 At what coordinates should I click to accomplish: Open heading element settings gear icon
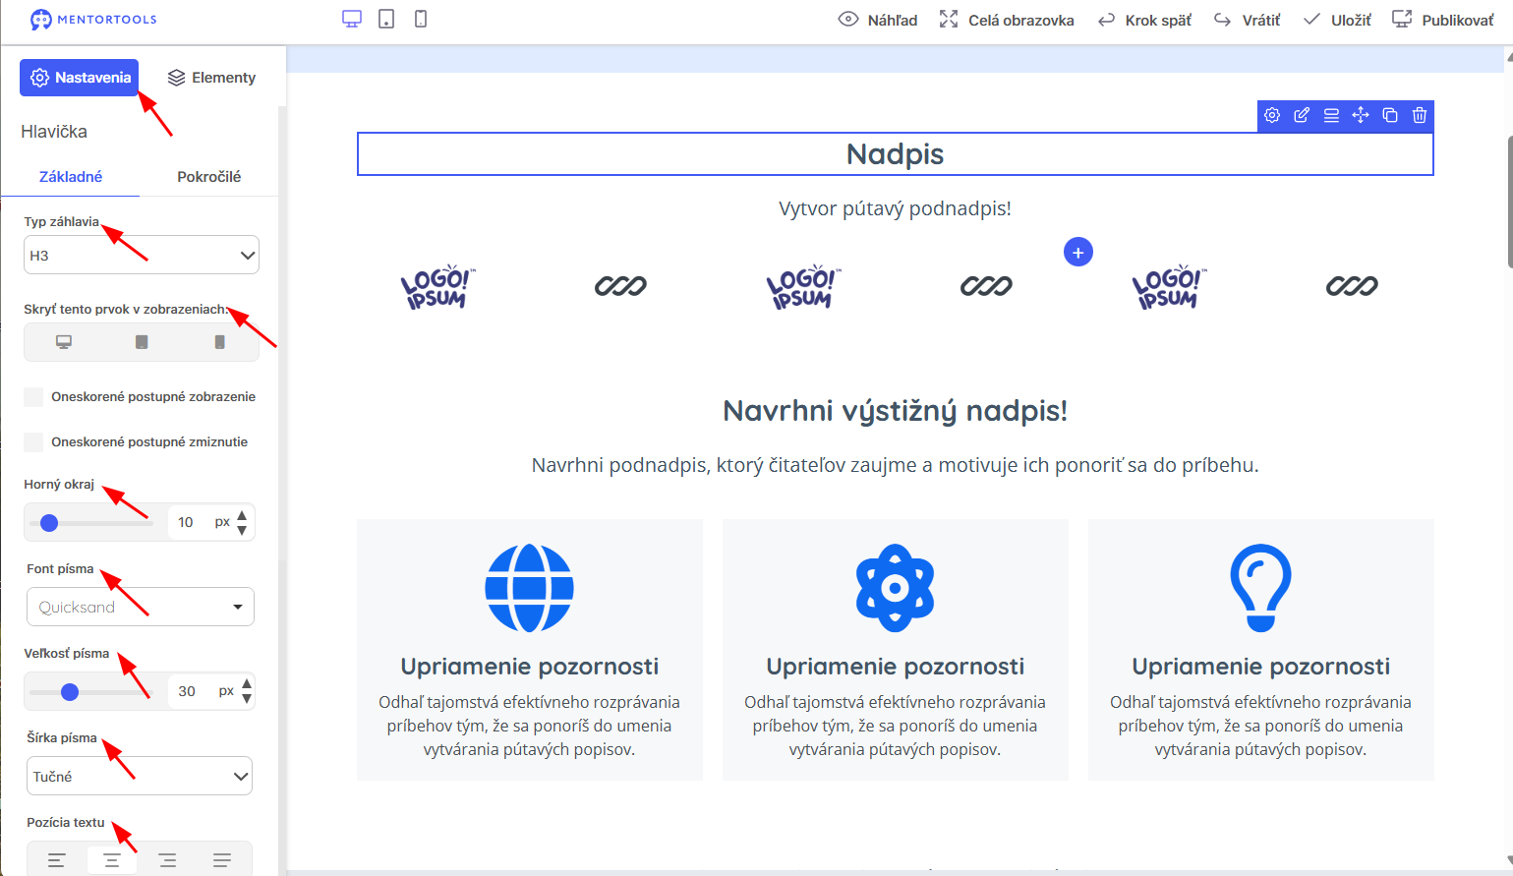(x=1272, y=115)
